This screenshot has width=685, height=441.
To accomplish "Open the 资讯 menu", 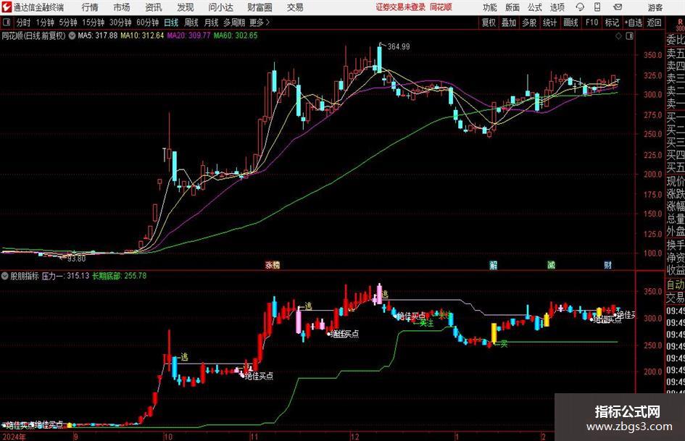I will [x=154, y=7].
